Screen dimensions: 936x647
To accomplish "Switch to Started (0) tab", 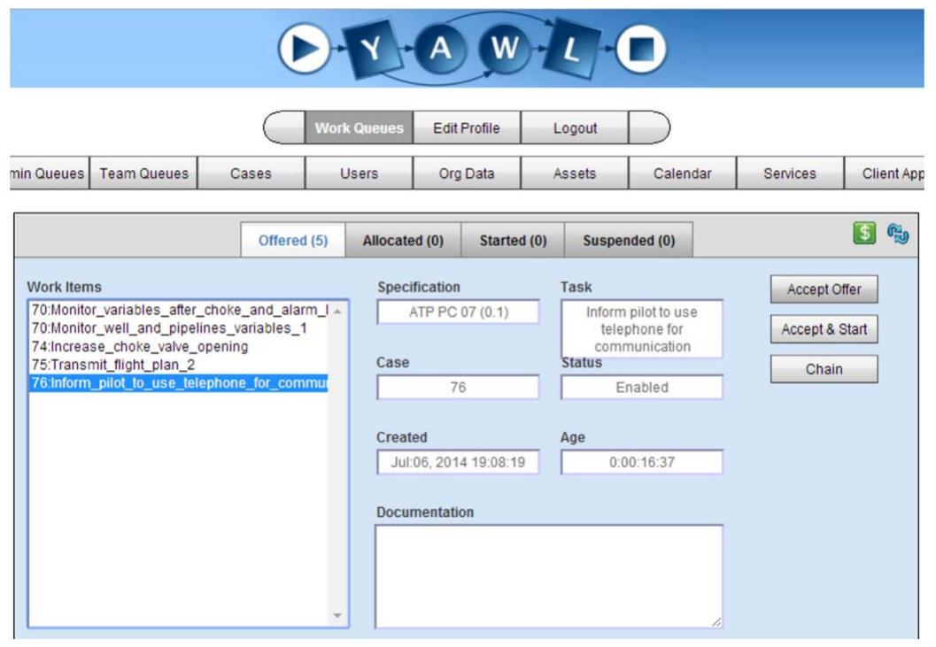I will (513, 240).
